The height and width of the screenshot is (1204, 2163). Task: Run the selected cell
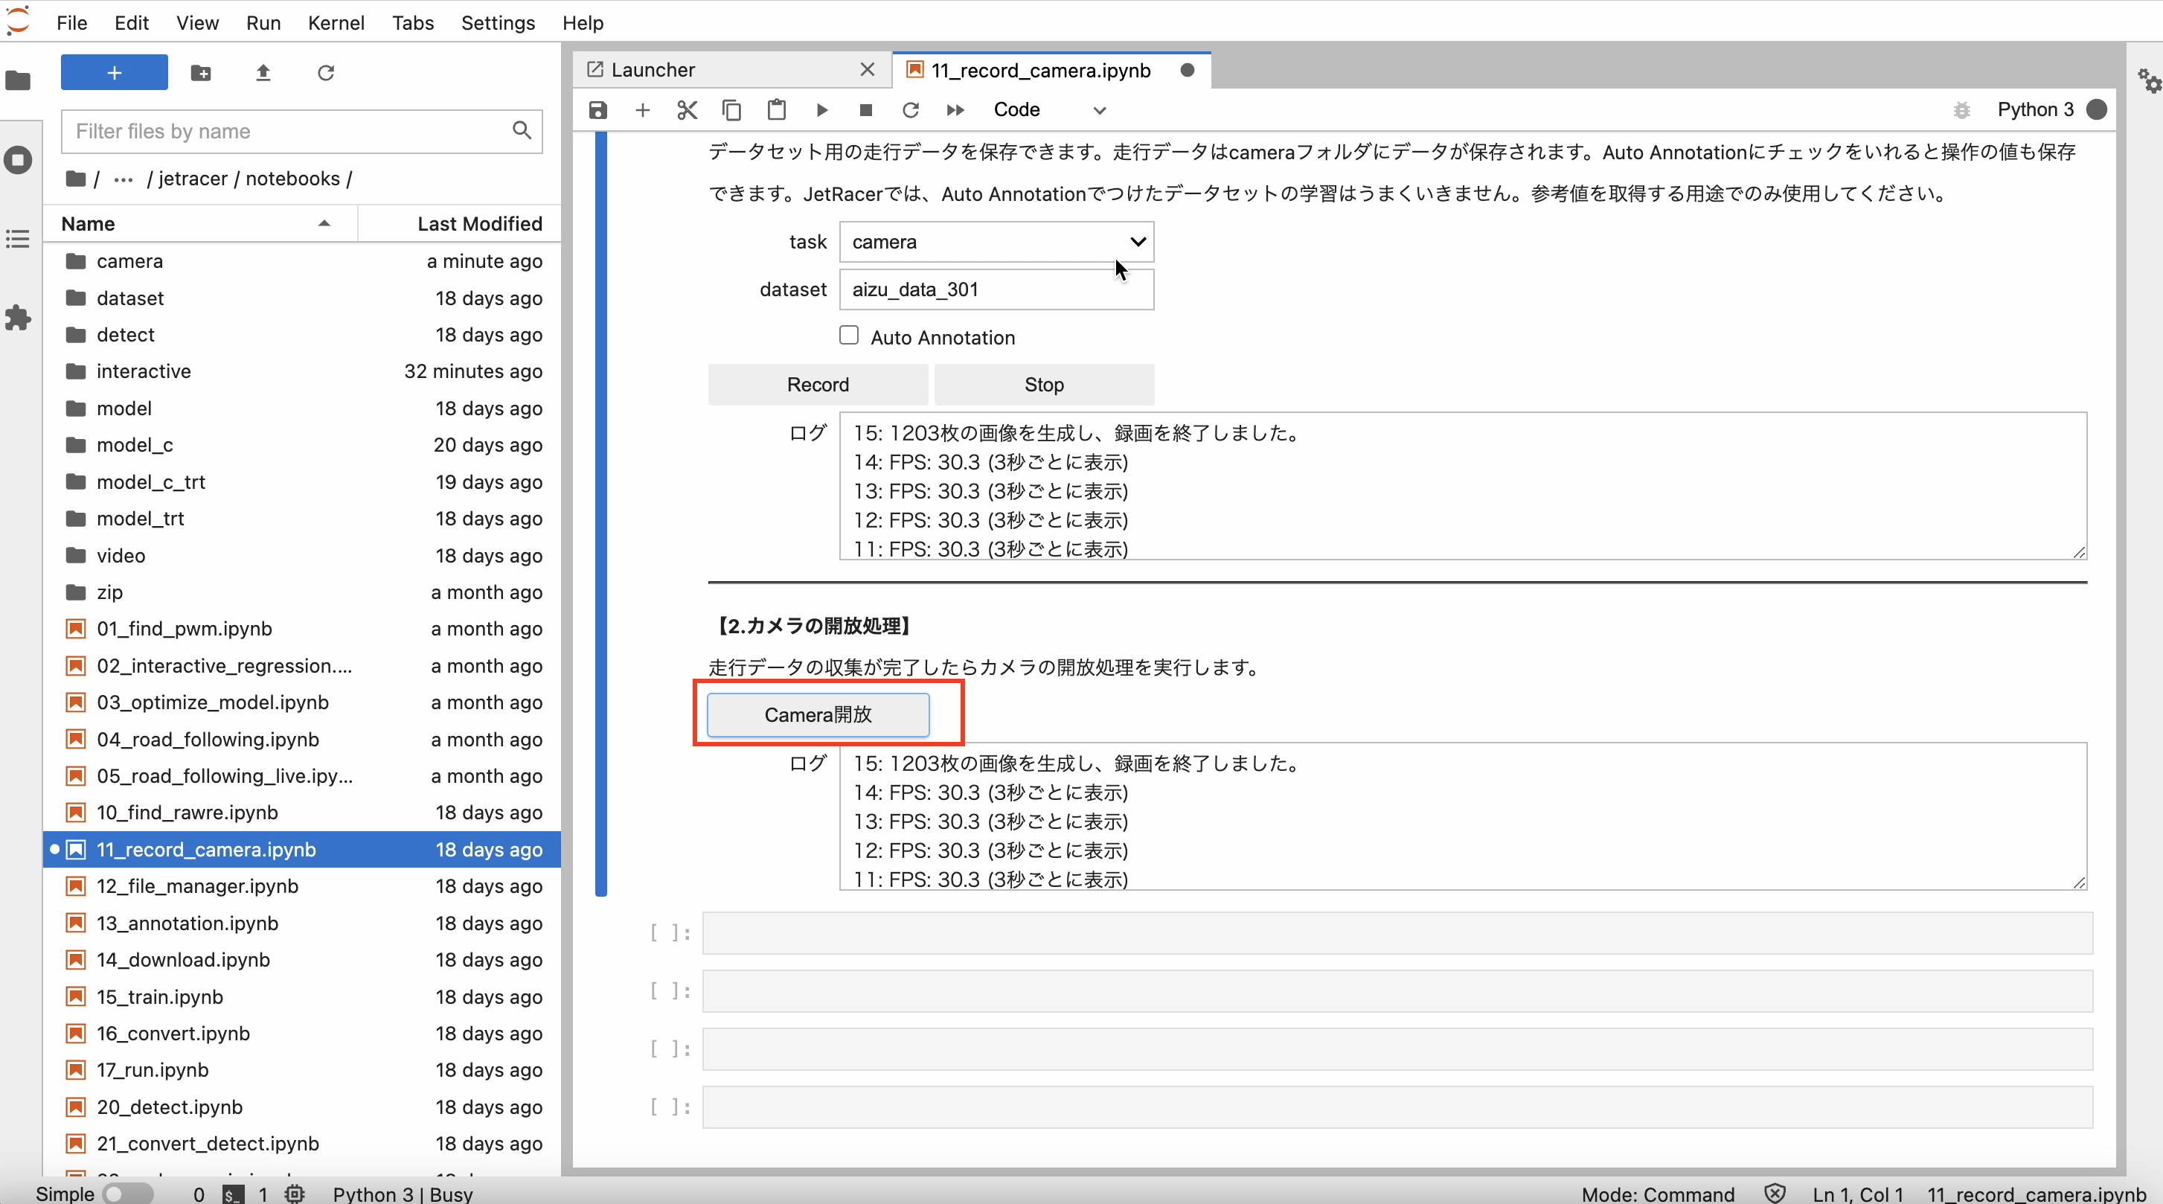821,110
